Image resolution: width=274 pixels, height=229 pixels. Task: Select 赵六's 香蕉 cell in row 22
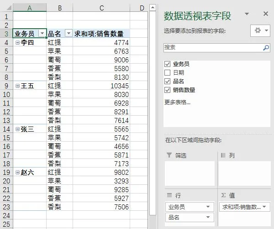click(x=59, y=198)
